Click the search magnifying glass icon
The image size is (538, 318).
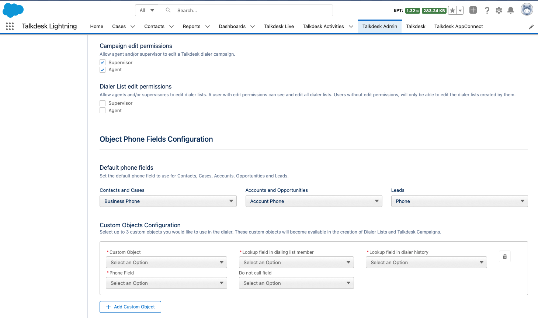(168, 10)
